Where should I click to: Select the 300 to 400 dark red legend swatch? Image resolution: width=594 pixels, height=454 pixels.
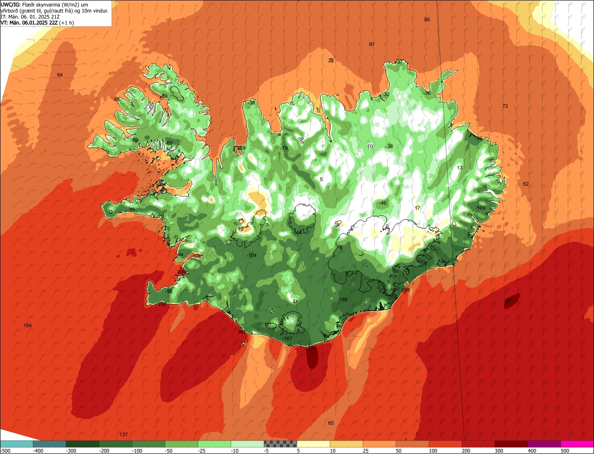point(511,444)
